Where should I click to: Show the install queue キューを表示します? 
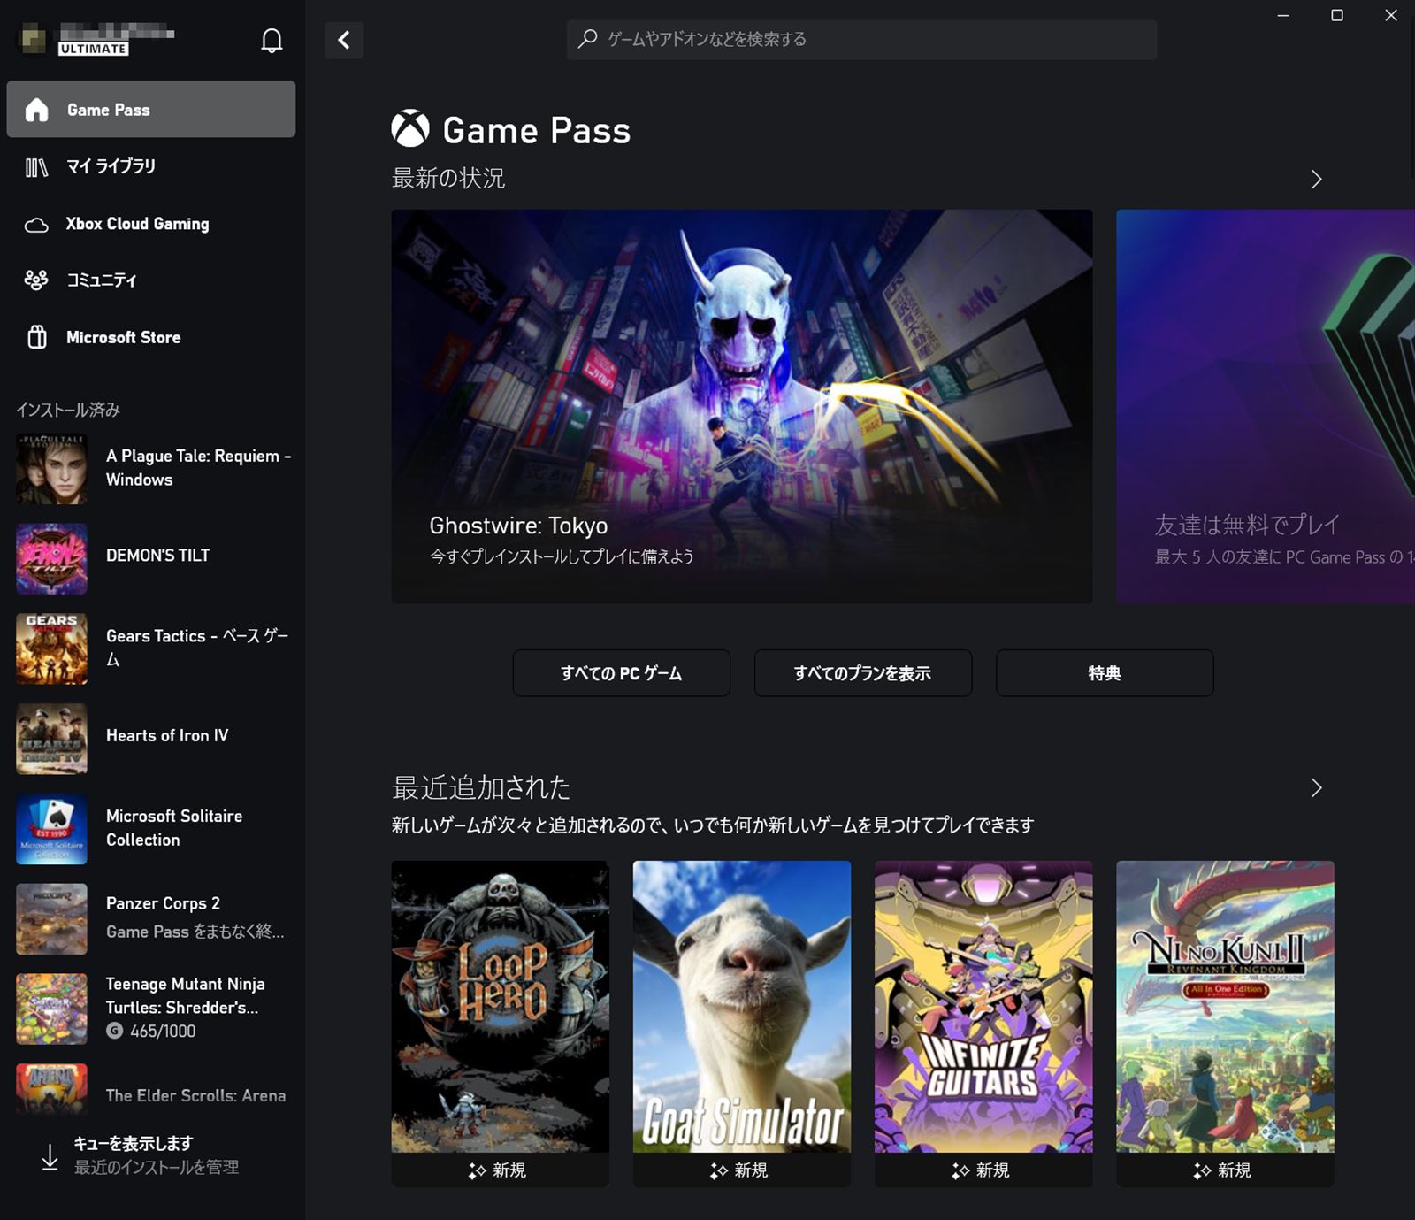click(x=133, y=1143)
